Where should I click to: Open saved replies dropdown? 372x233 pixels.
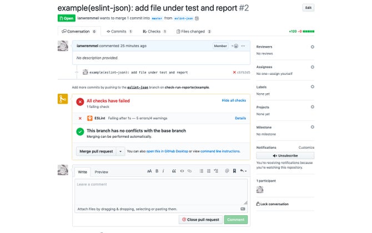(x=243, y=171)
